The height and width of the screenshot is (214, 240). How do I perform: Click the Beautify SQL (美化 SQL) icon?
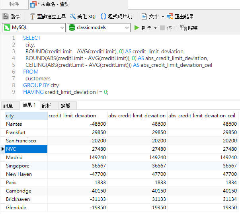click(x=73, y=17)
